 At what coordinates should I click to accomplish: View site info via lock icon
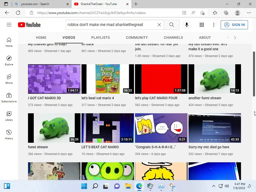pyautogui.click(x=31, y=13)
